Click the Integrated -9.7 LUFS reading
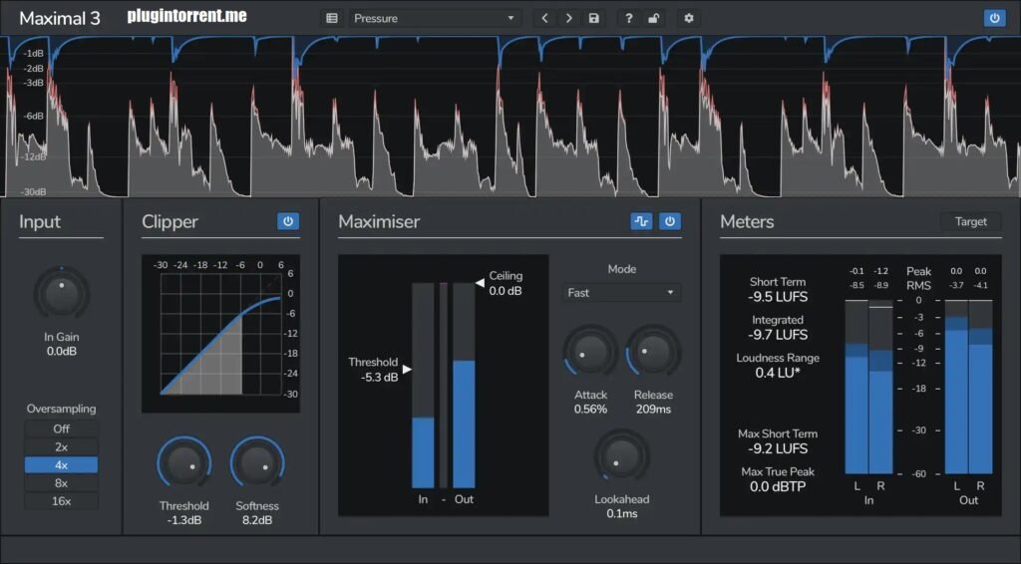 click(x=778, y=335)
